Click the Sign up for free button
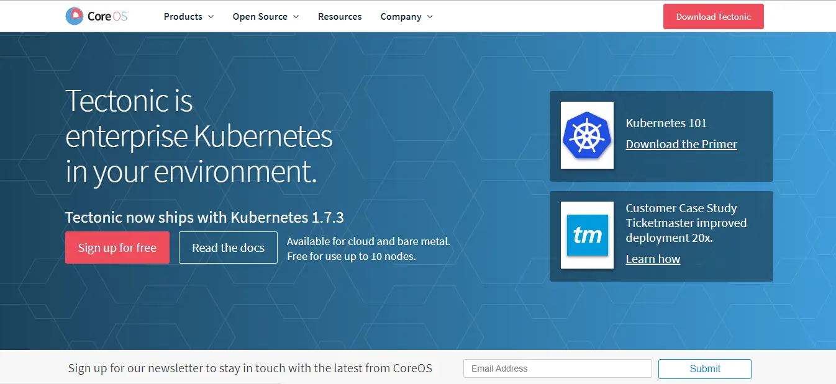836x384 pixels. [117, 248]
